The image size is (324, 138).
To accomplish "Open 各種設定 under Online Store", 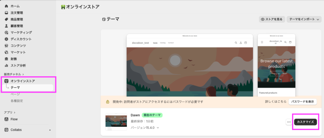I will tap(17, 101).
